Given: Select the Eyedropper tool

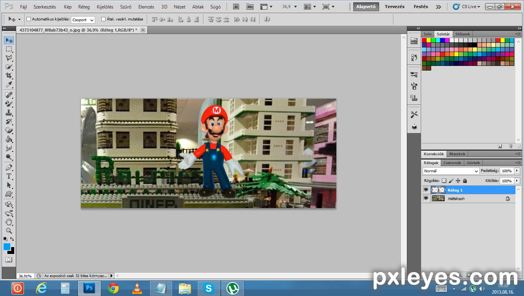Looking at the screenshot, I should (9, 84).
